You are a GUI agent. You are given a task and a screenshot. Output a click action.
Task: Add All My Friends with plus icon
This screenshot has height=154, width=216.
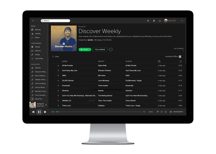(58, 66)
